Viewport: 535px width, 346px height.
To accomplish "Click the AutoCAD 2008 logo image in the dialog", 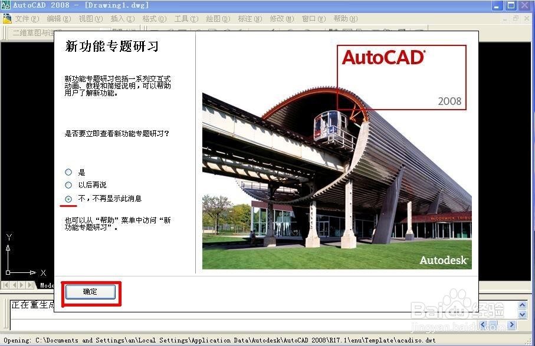I will click(x=401, y=77).
